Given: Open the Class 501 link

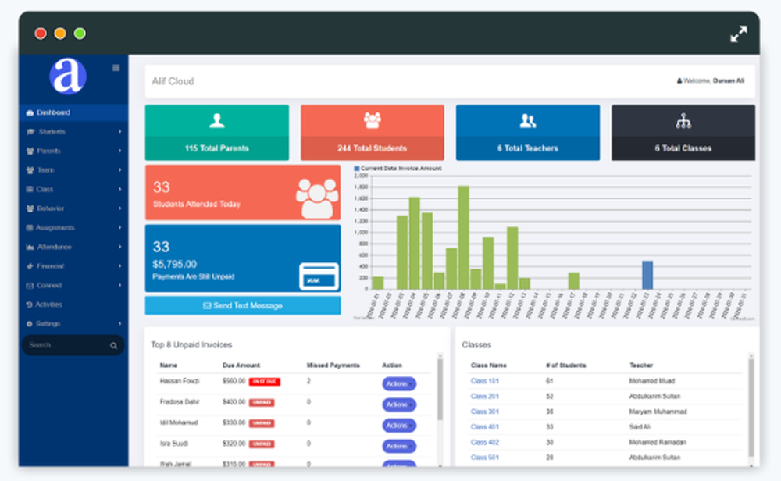Looking at the screenshot, I should pyautogui.click(x=485, y=458).
